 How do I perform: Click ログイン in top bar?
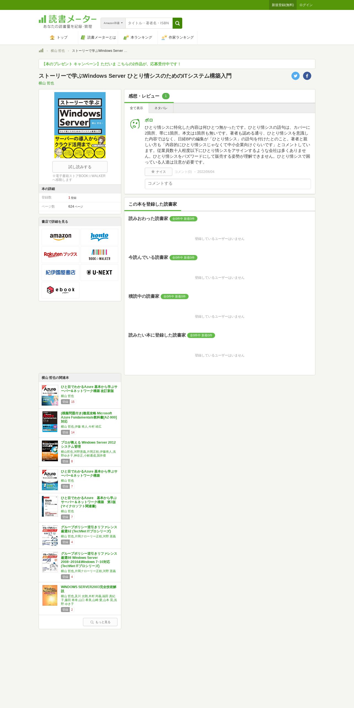click(x=306, y=5)
